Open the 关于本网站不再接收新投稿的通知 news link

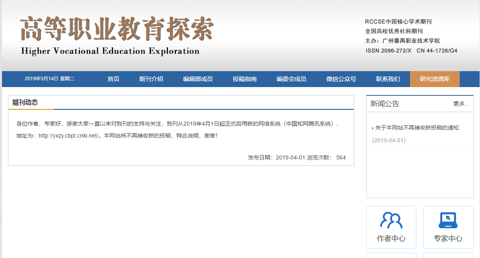417,128
